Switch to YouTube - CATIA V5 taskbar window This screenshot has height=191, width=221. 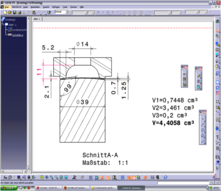pyautogui.click(x=48, y=188)
